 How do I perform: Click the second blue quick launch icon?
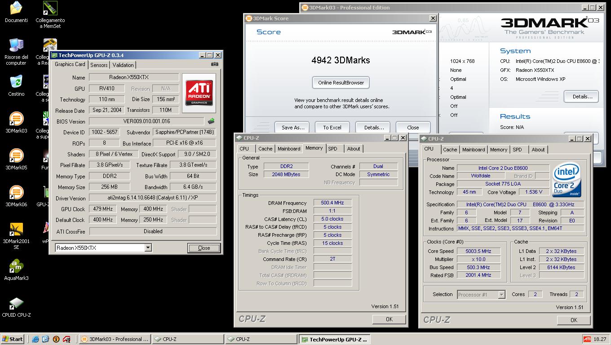[46, 339]
